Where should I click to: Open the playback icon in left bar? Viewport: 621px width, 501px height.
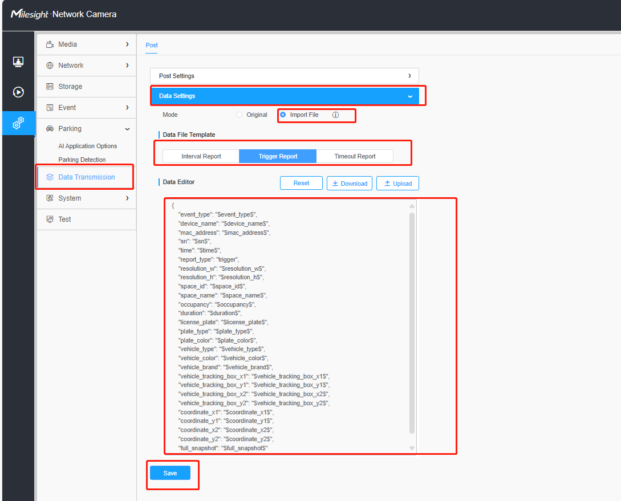click(18, 92)
